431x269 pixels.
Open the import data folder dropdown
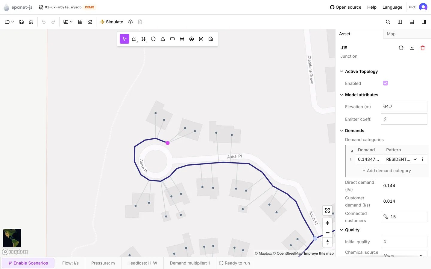(x=68, y=22)
